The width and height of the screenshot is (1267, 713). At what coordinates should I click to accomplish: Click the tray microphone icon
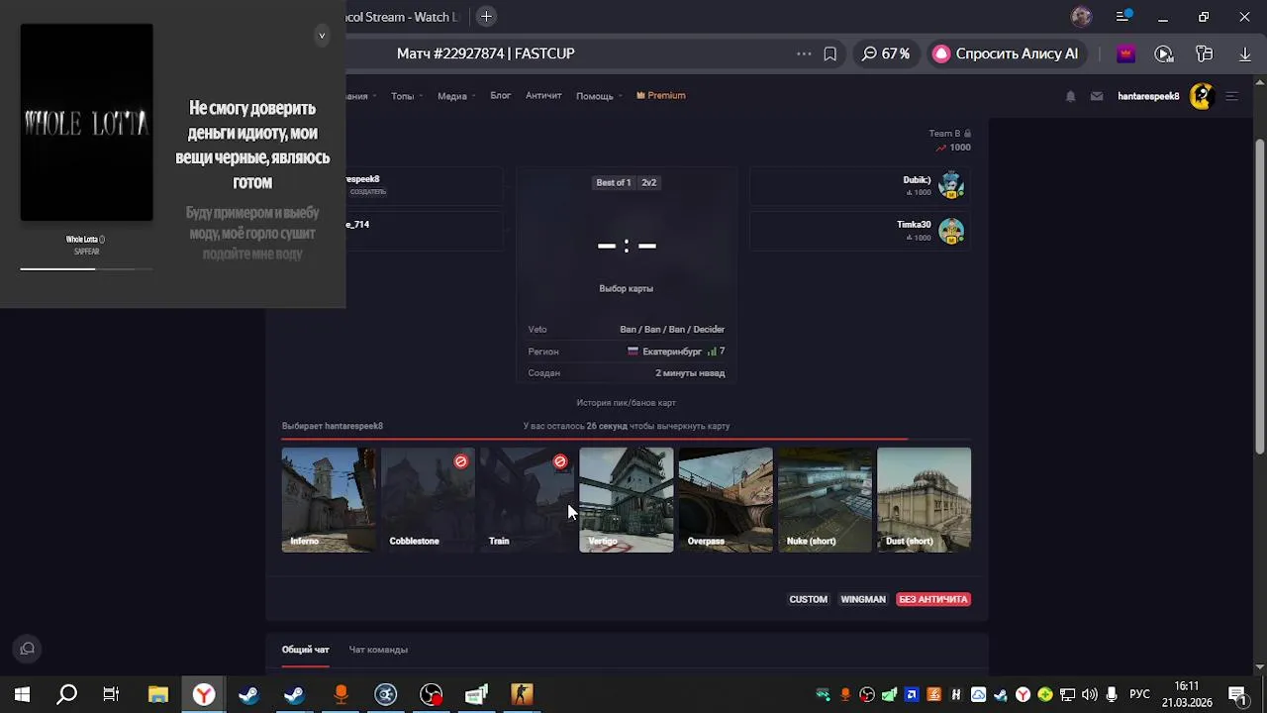(x=1112, y=694)
